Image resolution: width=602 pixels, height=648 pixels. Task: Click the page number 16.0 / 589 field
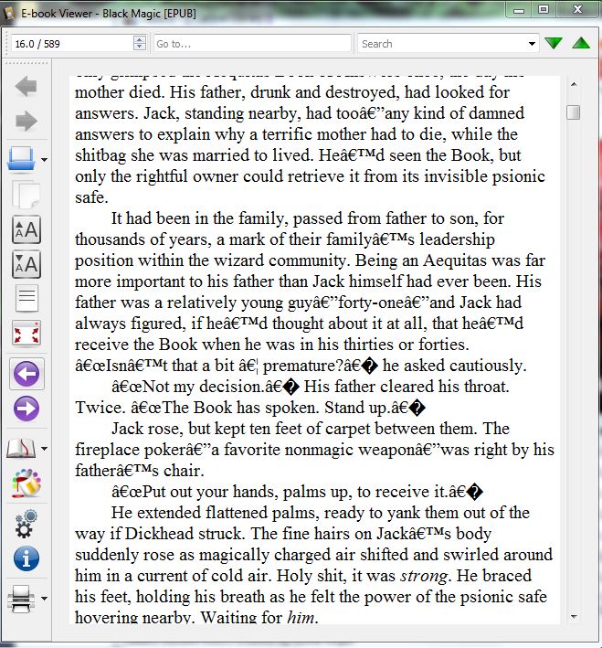coord(72,43)
